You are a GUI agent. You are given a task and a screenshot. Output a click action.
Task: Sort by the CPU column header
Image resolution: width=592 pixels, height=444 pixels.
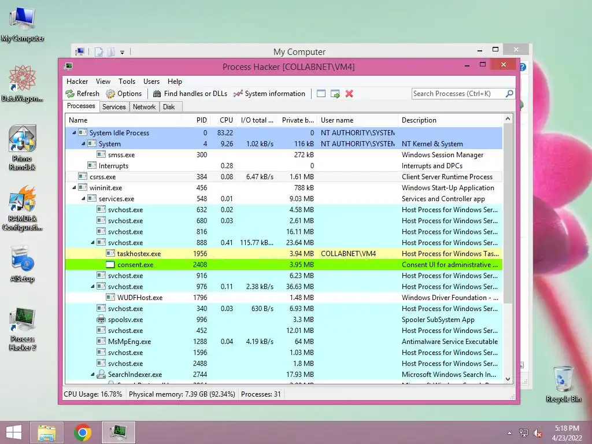(224, 120)
